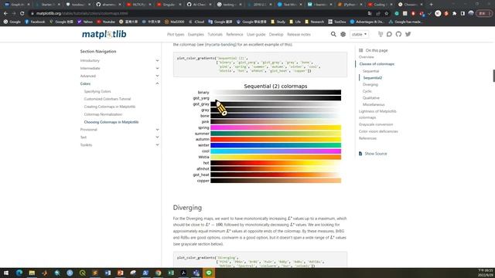Expand the Advanced section chevron
The image size is (495, 278).
(x=157, y=76)
